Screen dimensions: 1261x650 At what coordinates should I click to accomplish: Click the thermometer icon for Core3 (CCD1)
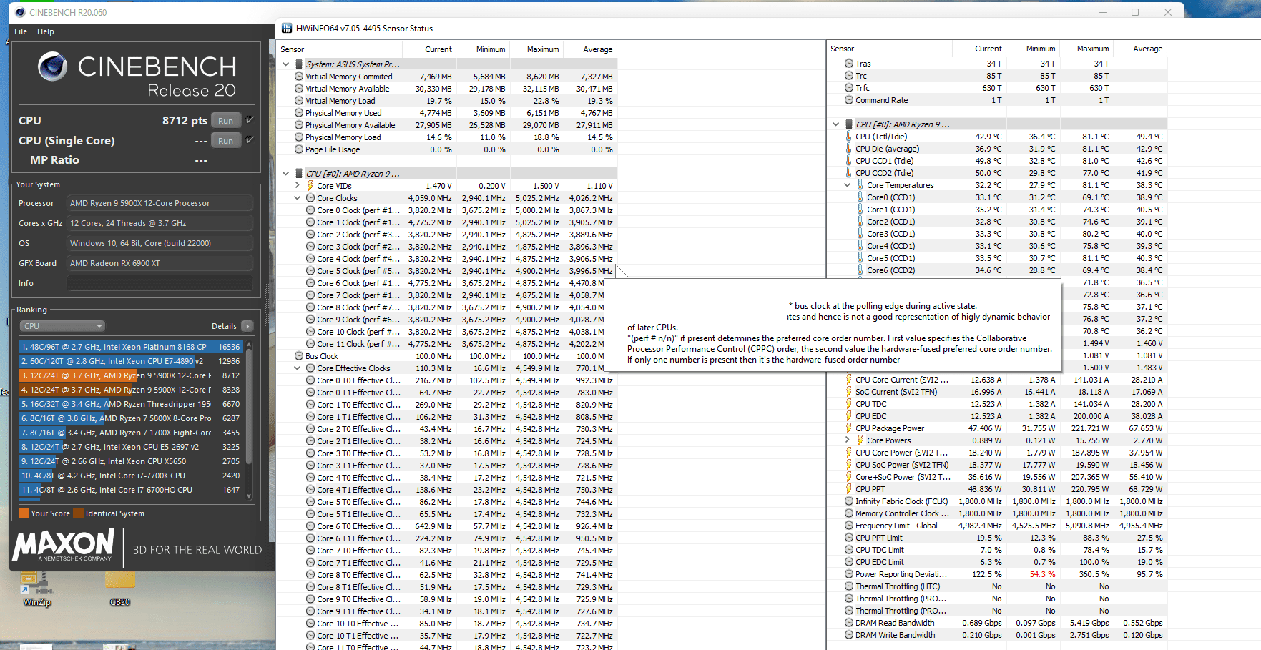click(x=860, y=234)
